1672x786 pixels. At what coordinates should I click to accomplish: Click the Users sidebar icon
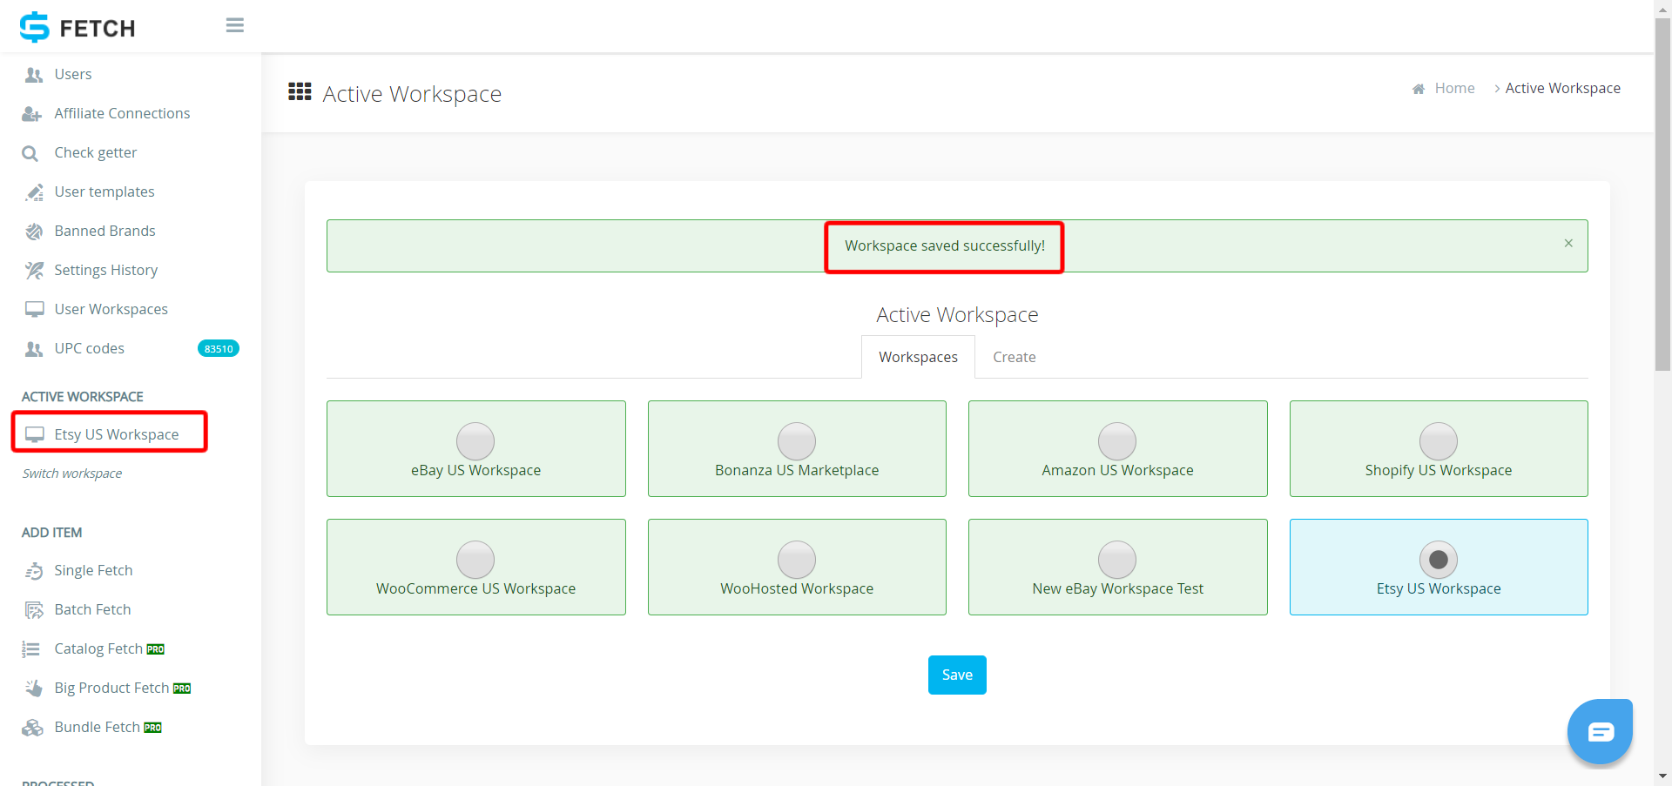coord(34,75)
